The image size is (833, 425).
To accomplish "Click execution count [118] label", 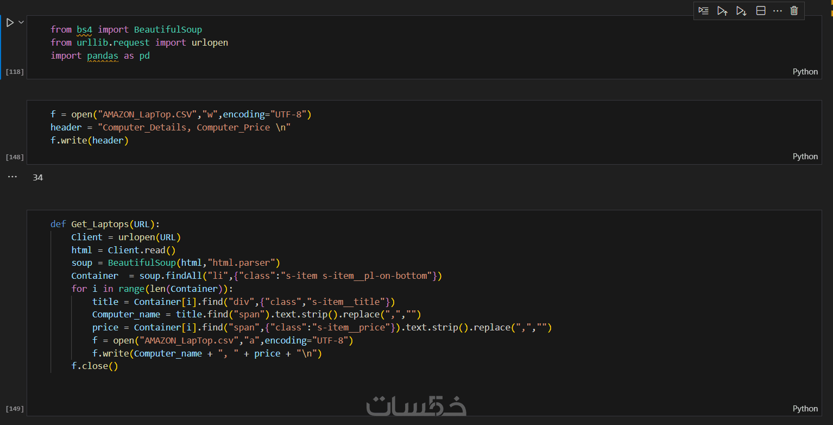I will click(x=15, y=72).
